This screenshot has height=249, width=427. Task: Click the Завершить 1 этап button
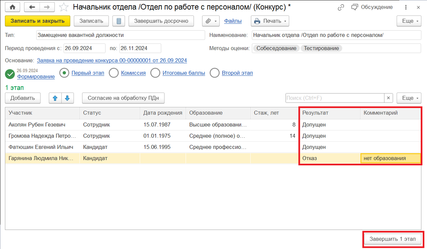pyautogui.click(x=392, y=239)
